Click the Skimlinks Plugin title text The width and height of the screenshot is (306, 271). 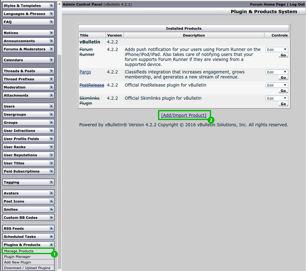pos(89,101)
